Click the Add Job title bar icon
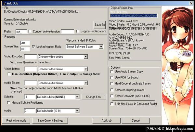This screenshot has width=195, height=132. 4,4
